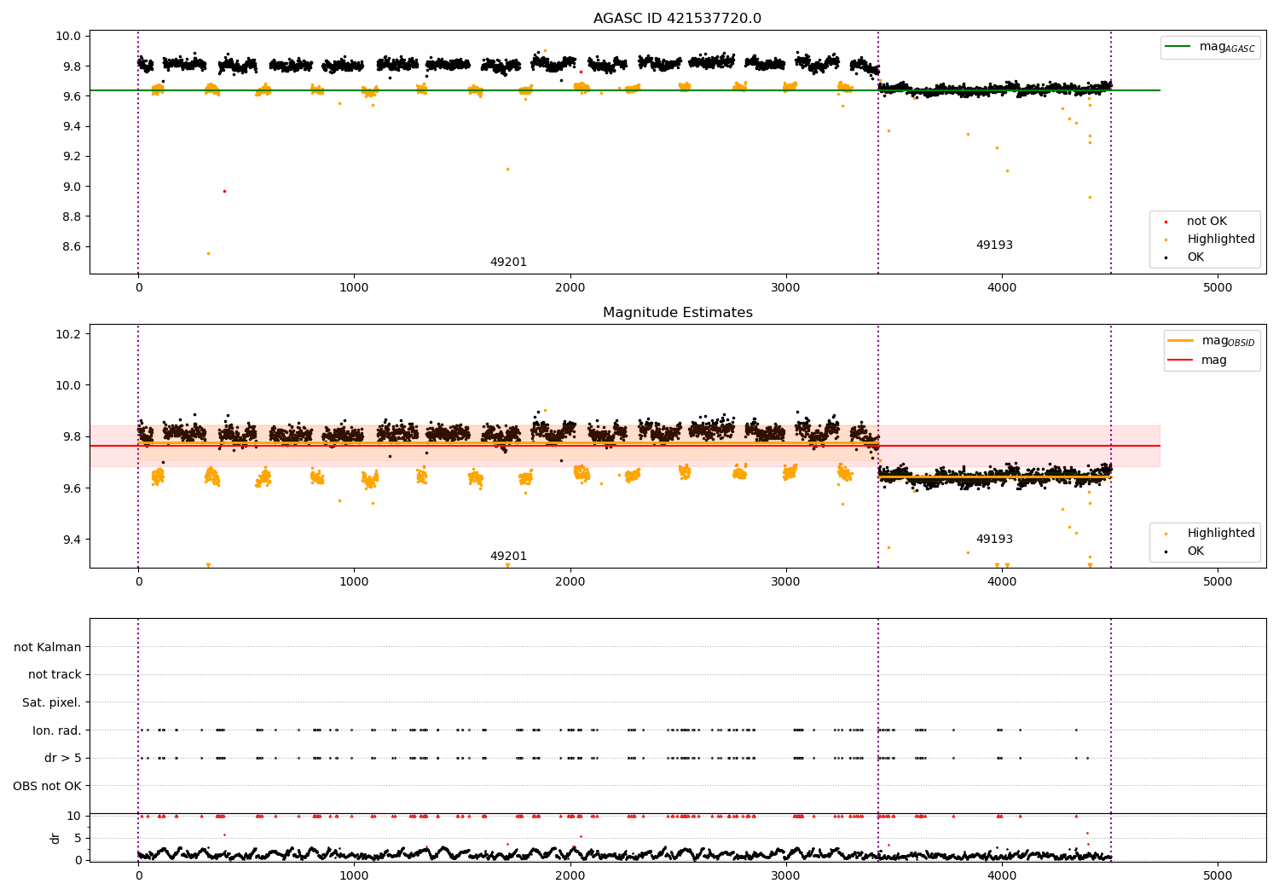1279x895 pixels.
Task: Click the 'OBS not OK' axis label
Action: [47, 786]
